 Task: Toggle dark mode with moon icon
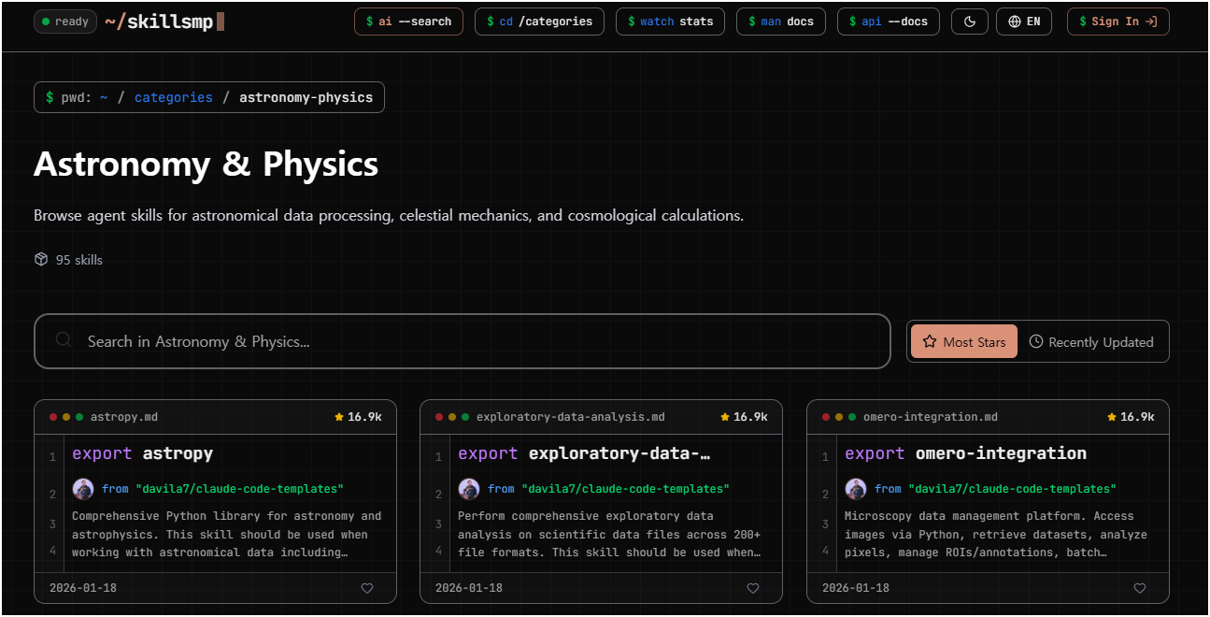pyautogui.click(x=970, y=22)
